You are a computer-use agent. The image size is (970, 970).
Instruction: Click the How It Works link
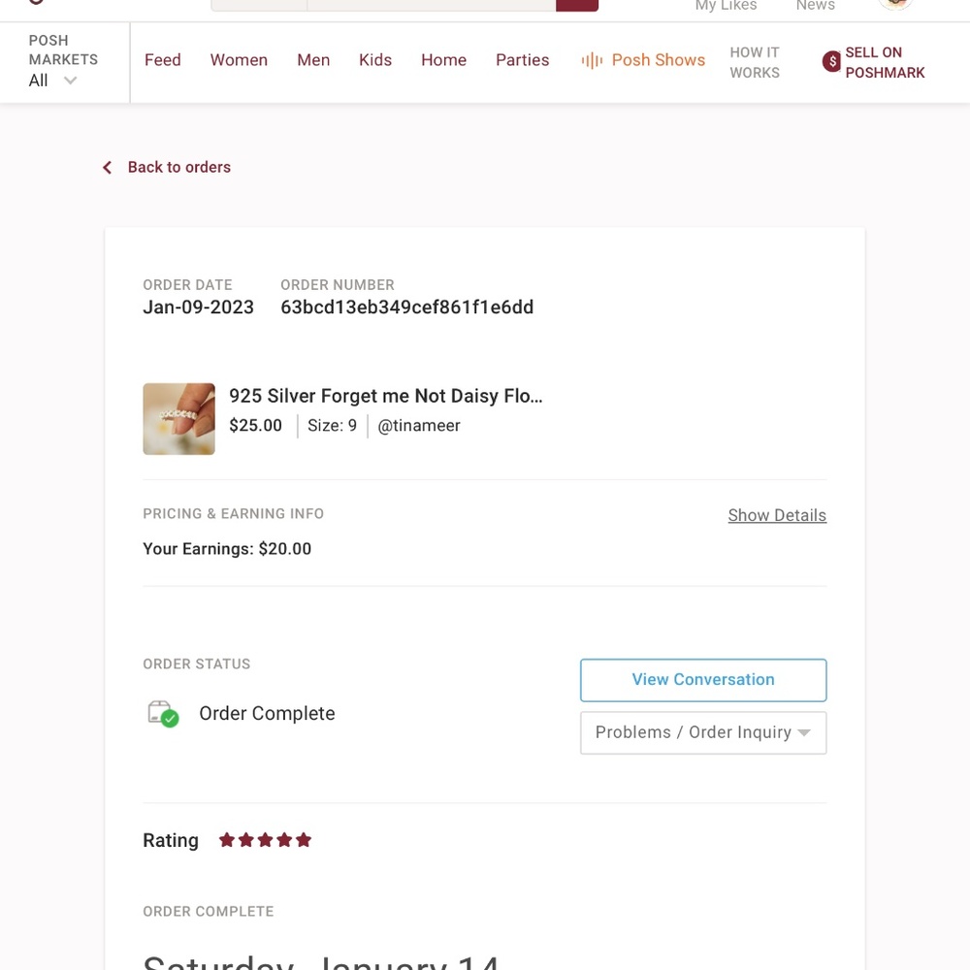tap(755, 62)
